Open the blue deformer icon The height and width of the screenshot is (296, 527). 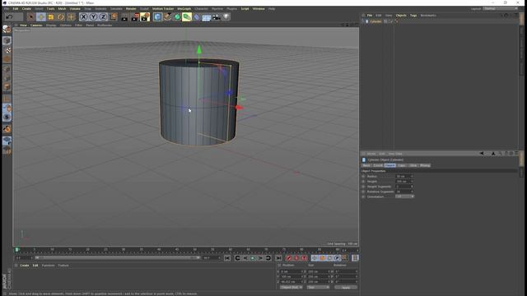point(197,16)
